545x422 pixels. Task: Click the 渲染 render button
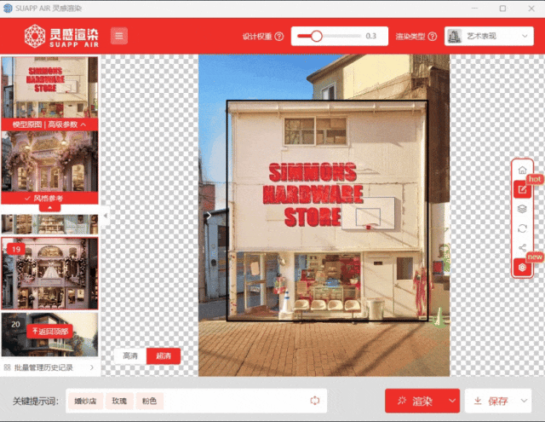click(x=415, y=401)
